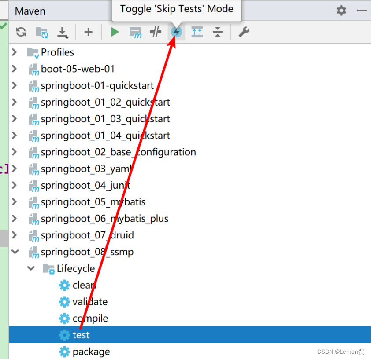This screenshot has height=359, width=371.
Task: Run Maven build green play icon
Action: 115,32
